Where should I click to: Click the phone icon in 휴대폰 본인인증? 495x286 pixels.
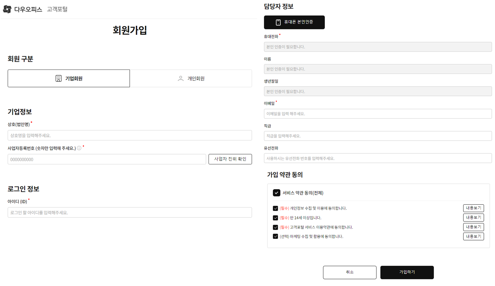[x=278, y=22]
